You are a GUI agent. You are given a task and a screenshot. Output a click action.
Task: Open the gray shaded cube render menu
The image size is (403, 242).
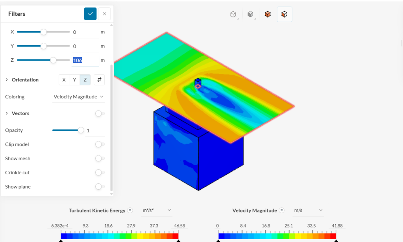(250, 15)
